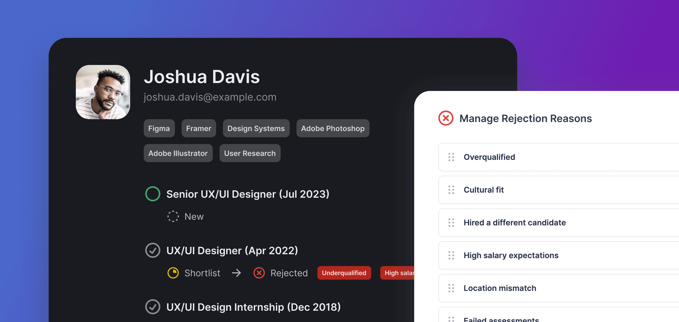Select the Location mismatch rejection reason

[x=558, y=288]
